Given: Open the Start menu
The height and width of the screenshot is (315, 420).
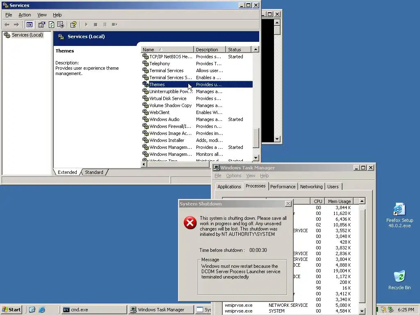Looking at the screenshot, I should pyautogui.click(x=11, y=310).
